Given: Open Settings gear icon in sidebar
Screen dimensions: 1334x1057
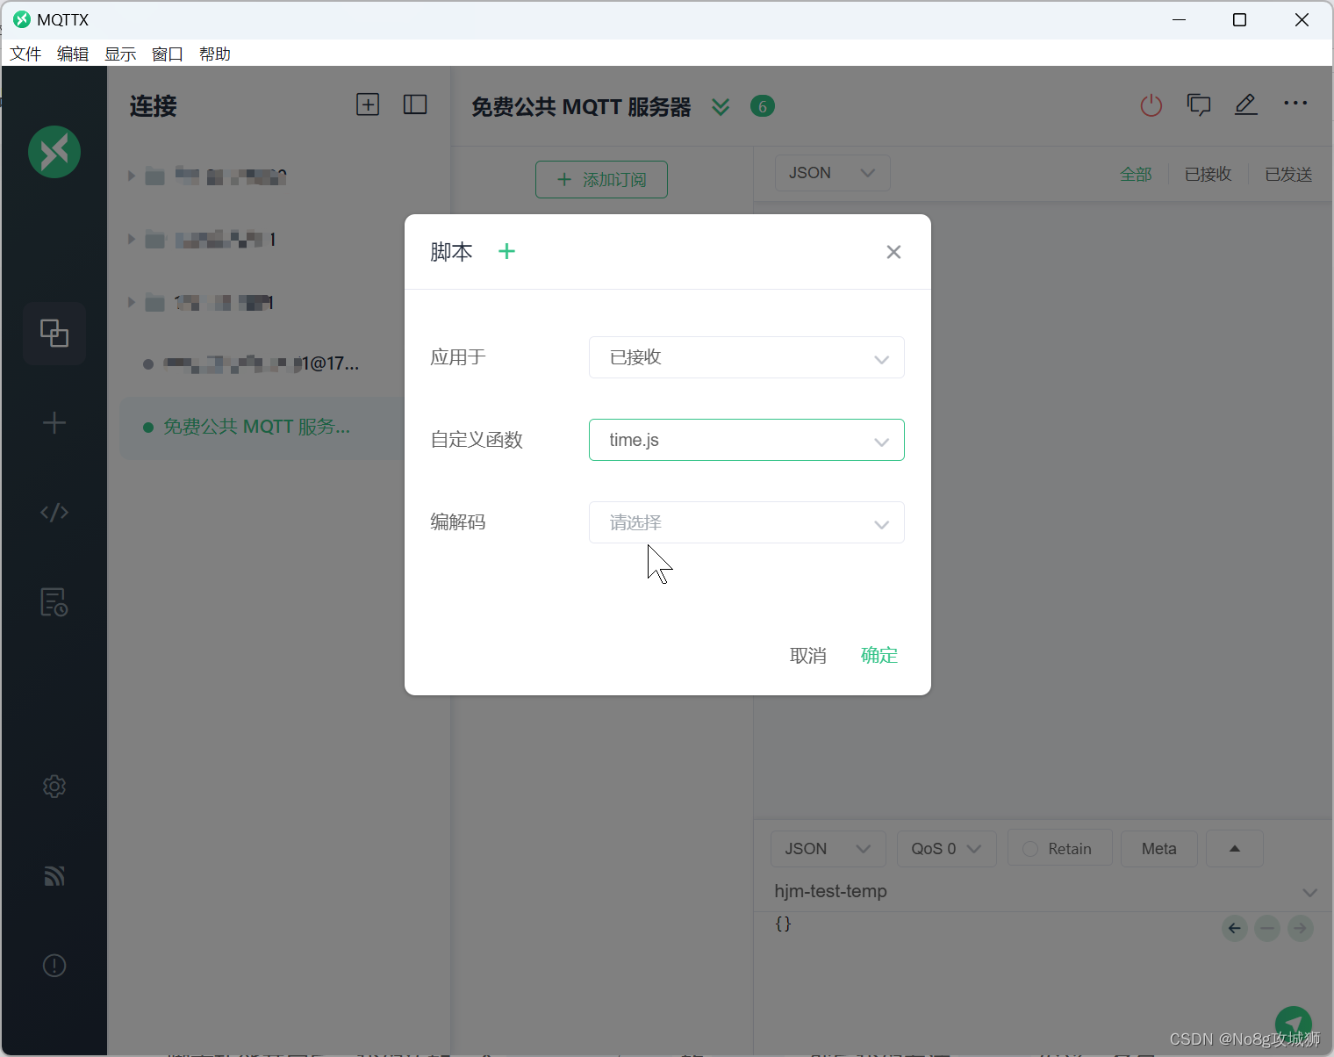Looking at the screenshot, I should (54, 787).
